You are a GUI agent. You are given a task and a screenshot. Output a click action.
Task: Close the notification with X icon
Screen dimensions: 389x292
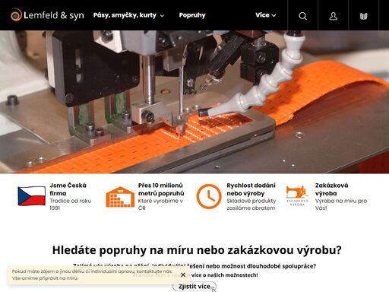pos(183,275)
